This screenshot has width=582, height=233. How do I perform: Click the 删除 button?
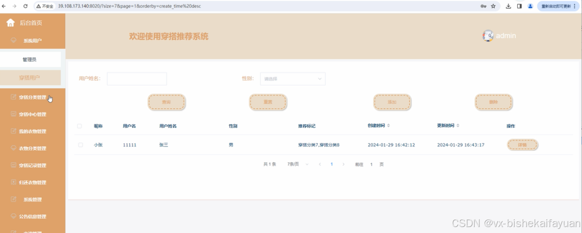point(493,102)
